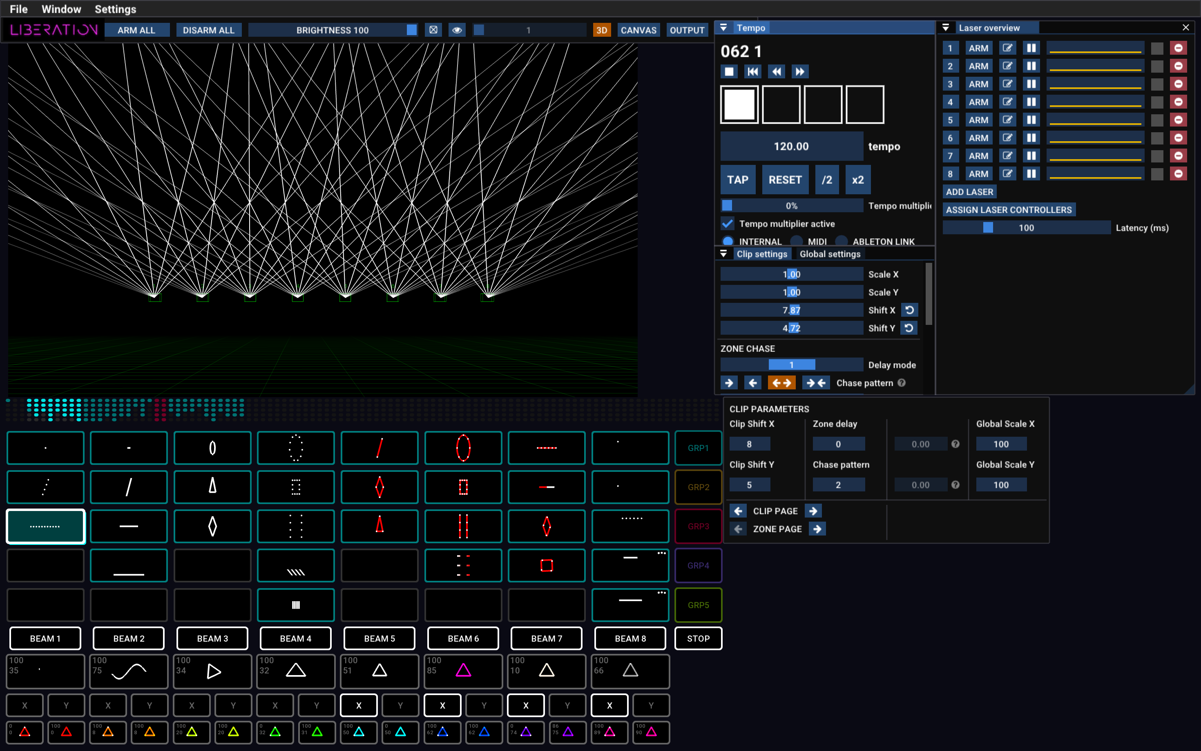Open edit icon for laser 3
This screenshot has height=751, width=1201.
[1007, 84]
